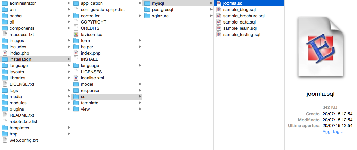The width and height of the screenshot is (357, 150).
Task: Click the sample_brochure.sql file icon
Action: (218, 16)
